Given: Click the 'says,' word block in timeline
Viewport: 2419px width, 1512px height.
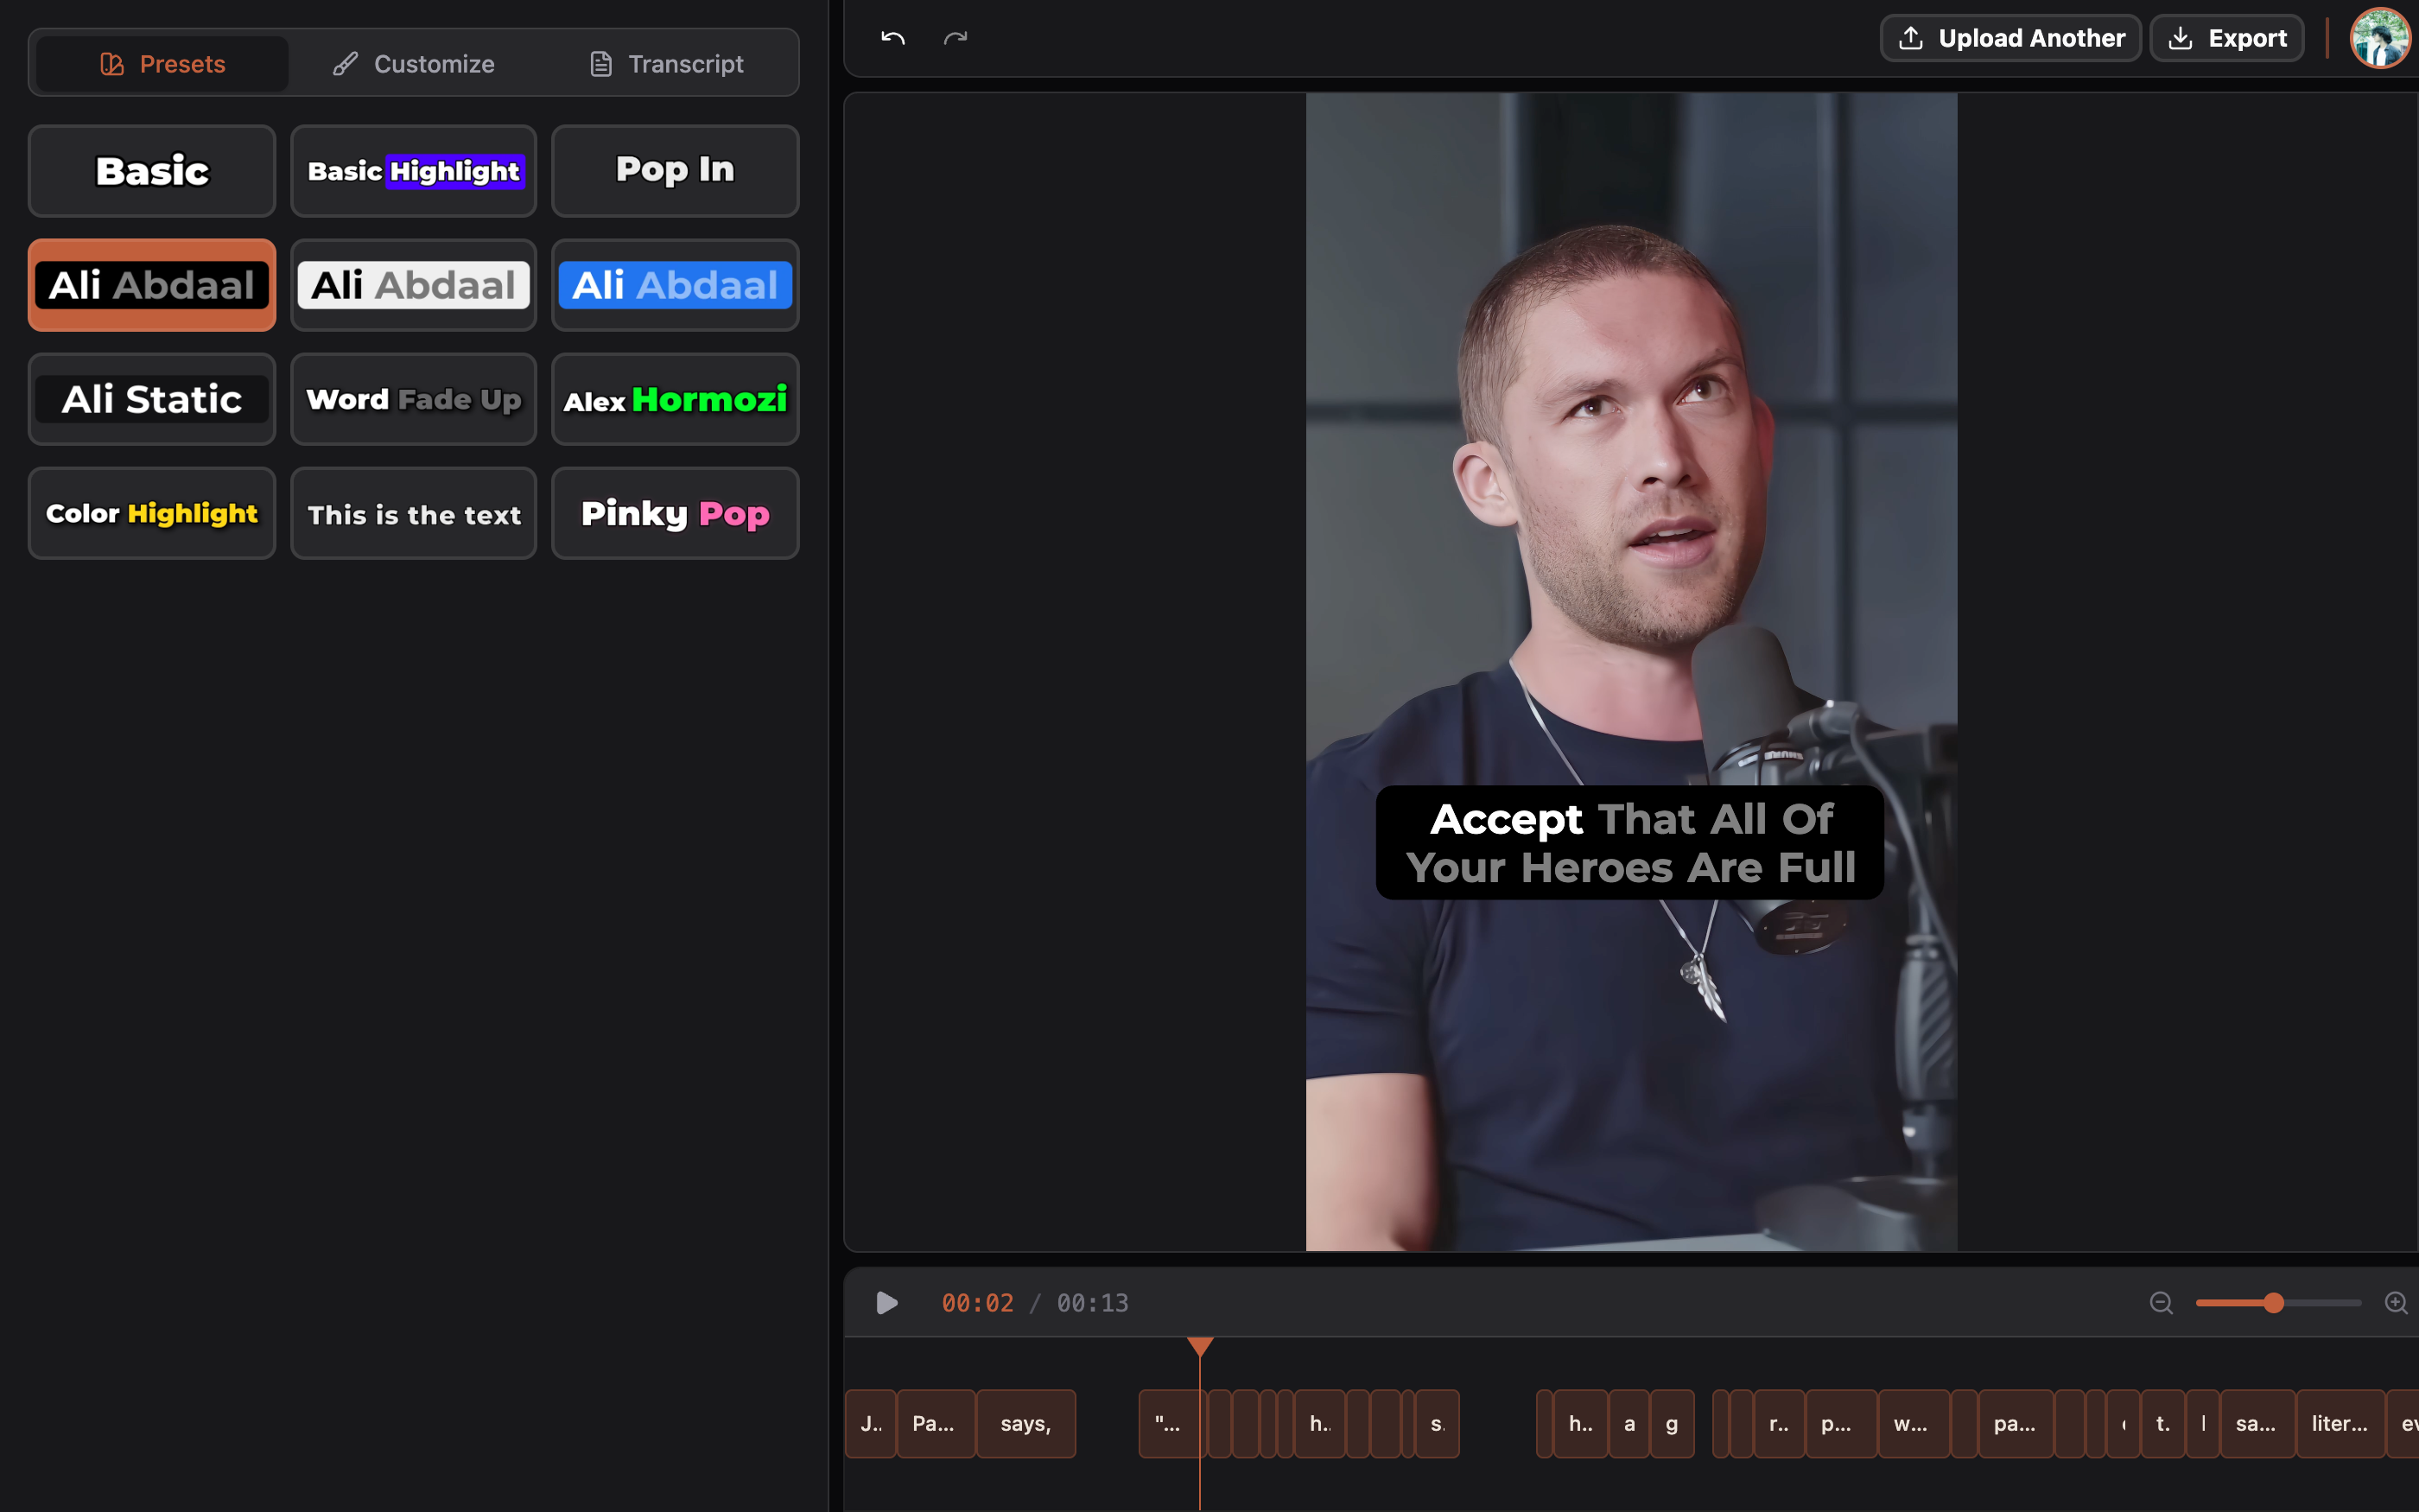Looking at the screenshot, I should coord(1025,1423).
